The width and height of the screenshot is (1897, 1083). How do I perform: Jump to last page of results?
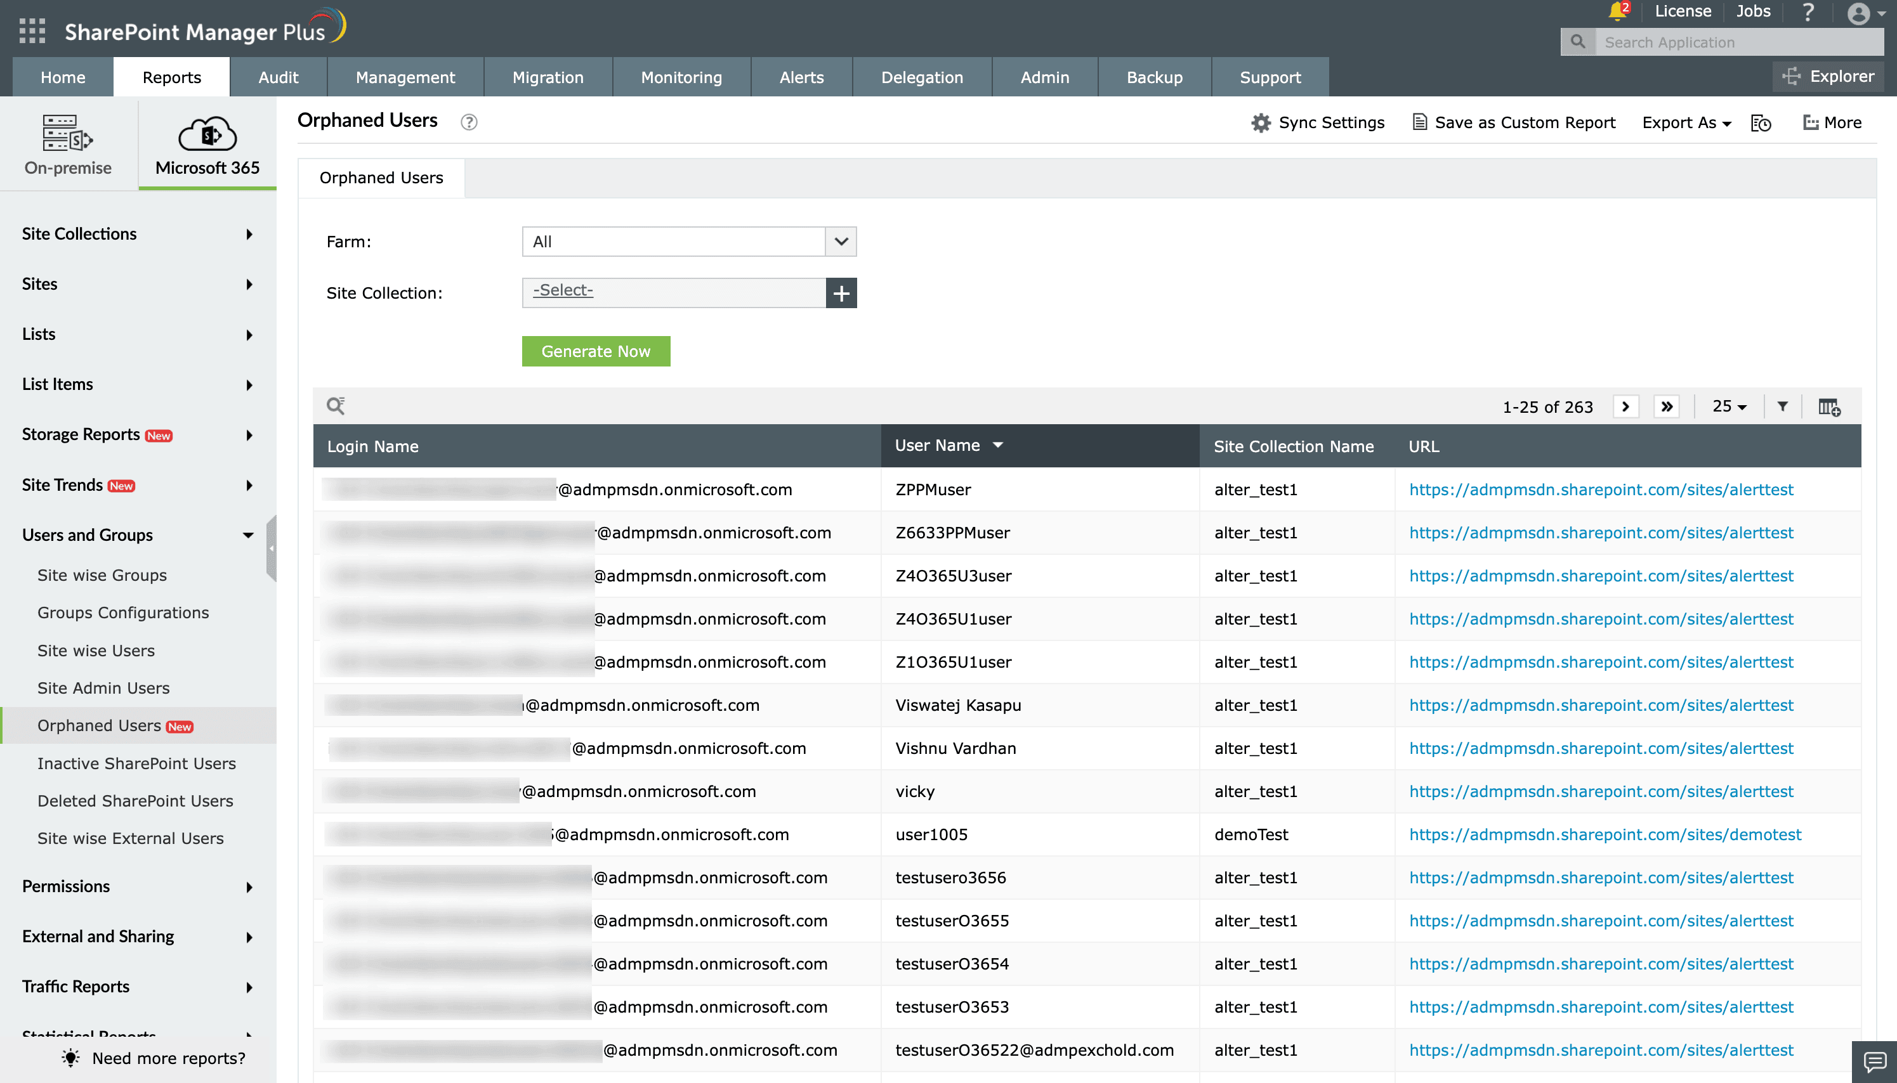[1666, 407]
